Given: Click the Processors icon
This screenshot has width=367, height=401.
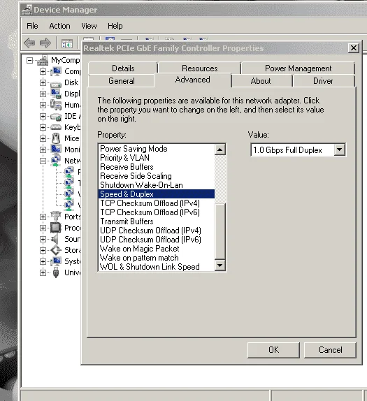Looking at the screenshot, I should point(56,228).
